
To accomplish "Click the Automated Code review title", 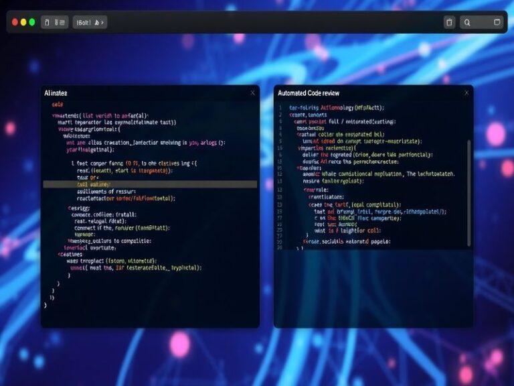I will [309, 93].
